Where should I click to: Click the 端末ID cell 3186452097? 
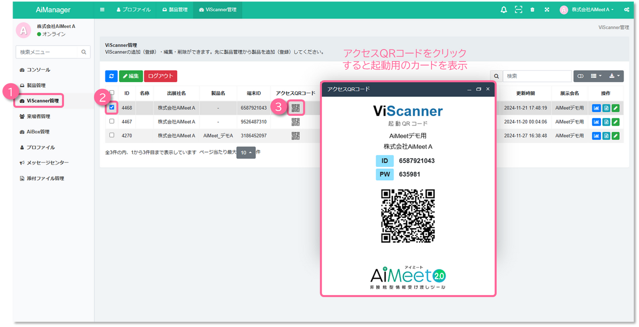click(254, 136)
